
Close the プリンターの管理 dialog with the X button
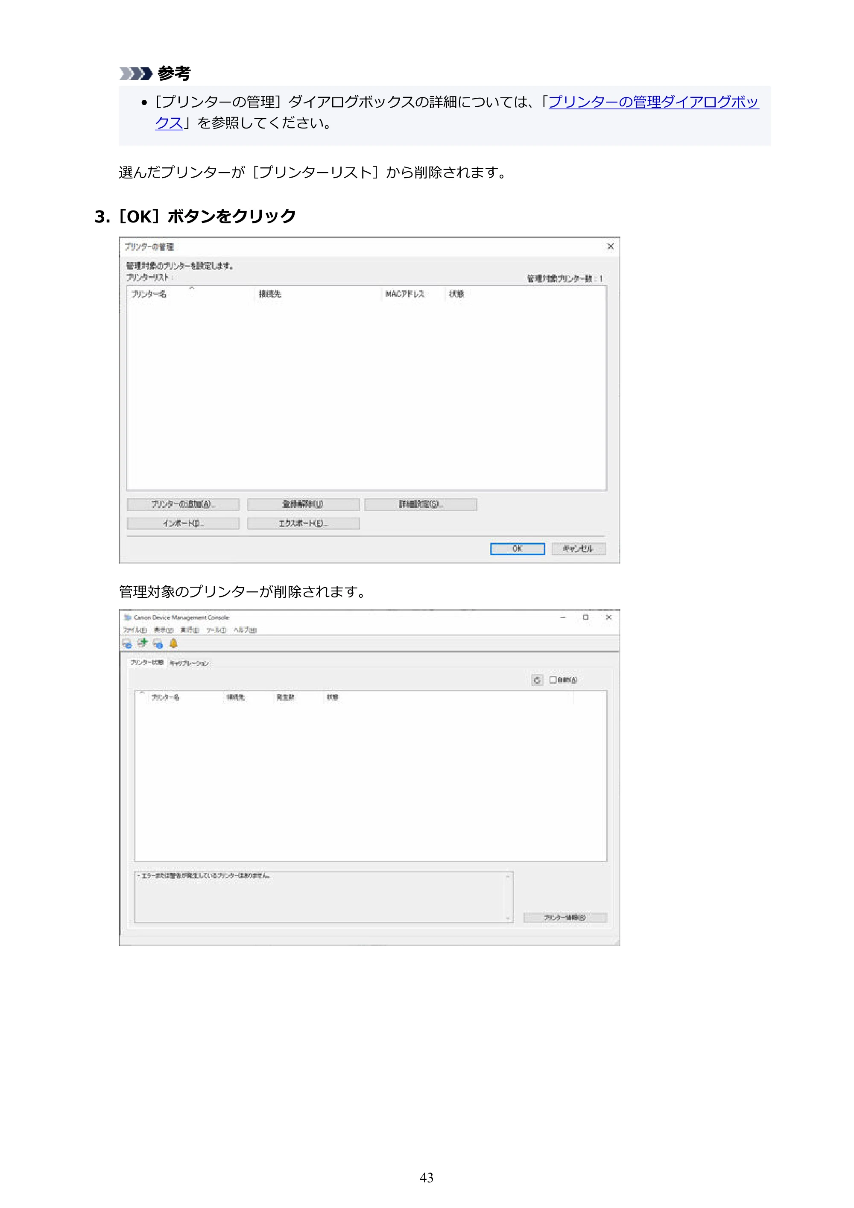coord(610,246)
